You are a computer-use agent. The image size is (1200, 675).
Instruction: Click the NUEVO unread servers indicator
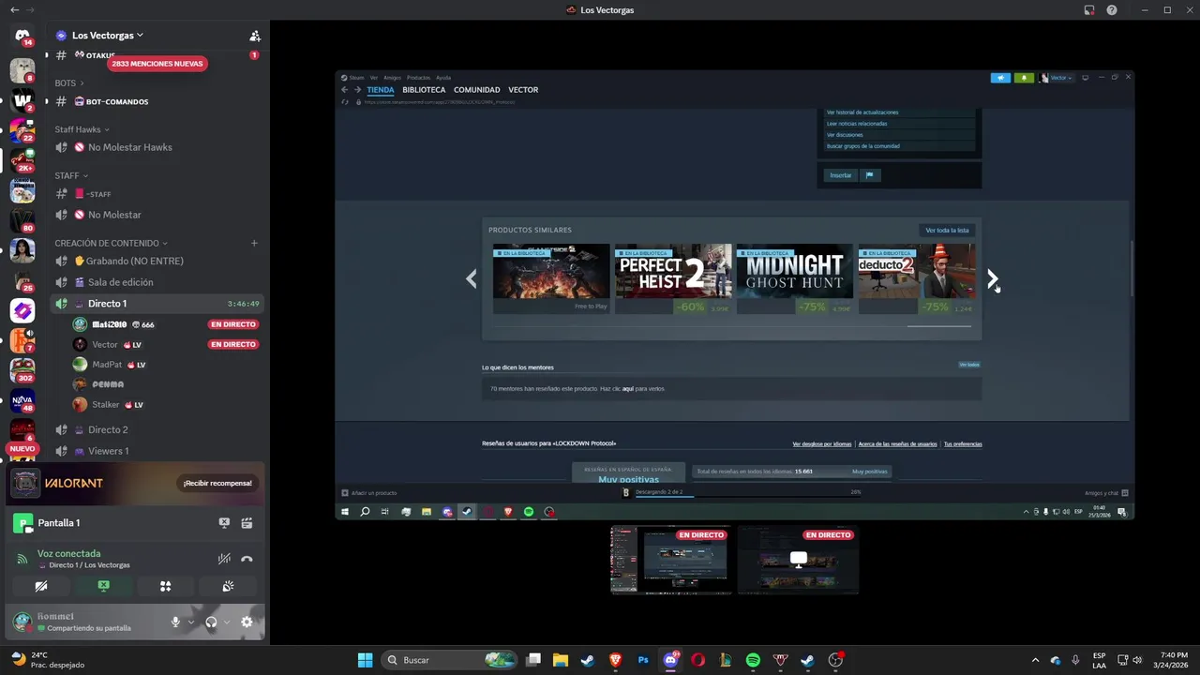click(22, 449)
